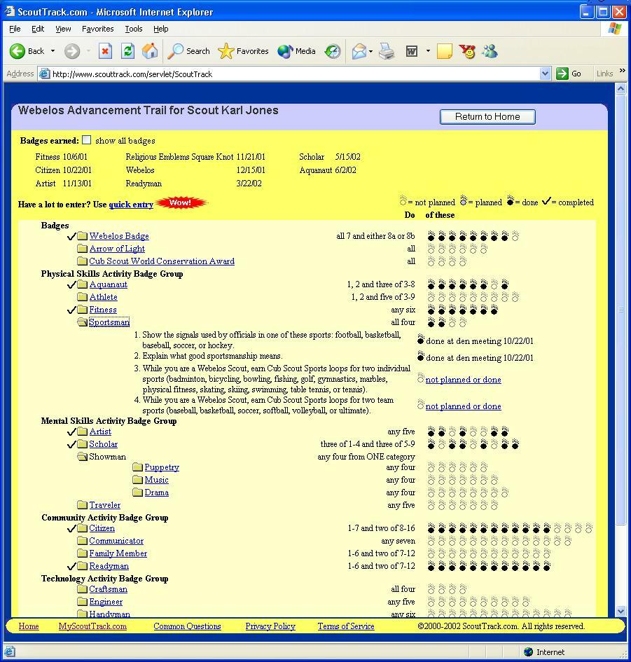Open the Music category link
This screenshot has height=662, width=631.
156,480
